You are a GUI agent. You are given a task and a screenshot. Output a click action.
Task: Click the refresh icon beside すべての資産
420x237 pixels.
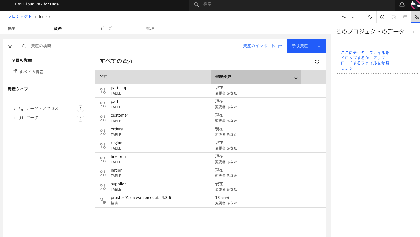click(x=317, y=61)
